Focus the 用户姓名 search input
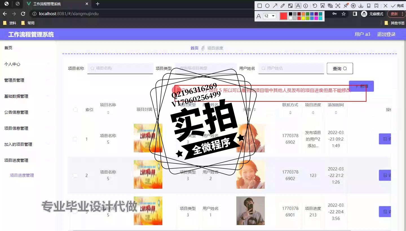406x231 pixels. pos(291,68)
